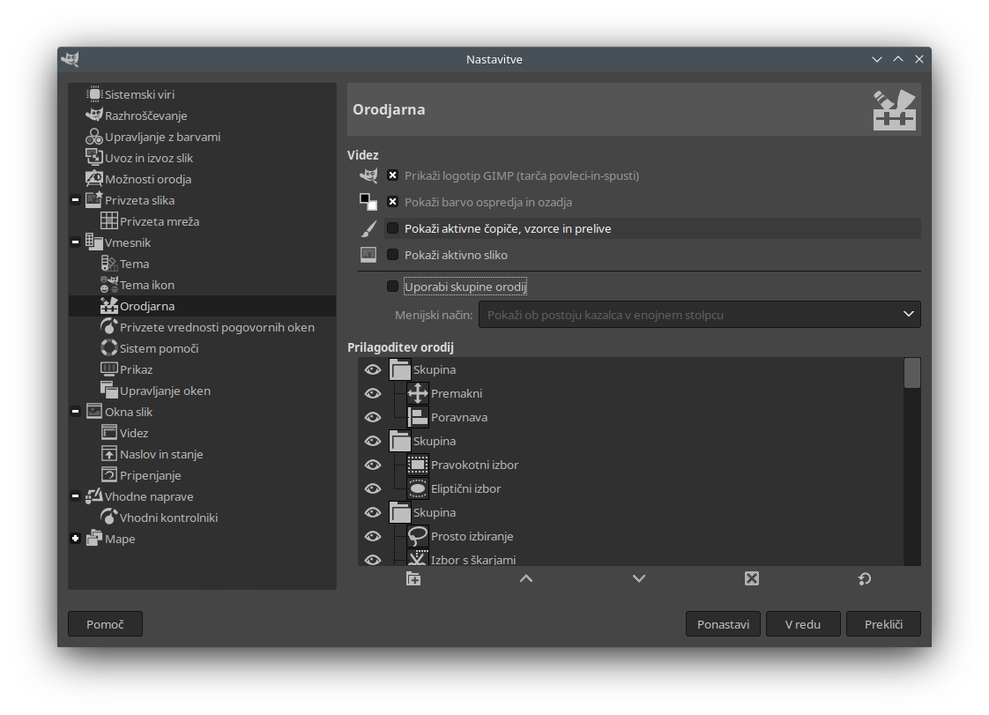Open the Menijski način dropdown
The height and width of the screenshot is (715, 989).
coord(700,314)
